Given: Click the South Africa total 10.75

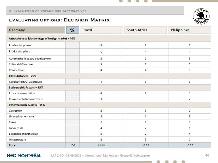Looking at the screenshot, I should click(x=146, y=145).
